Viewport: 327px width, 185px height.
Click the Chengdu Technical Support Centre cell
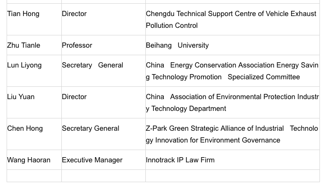[233, 19]
